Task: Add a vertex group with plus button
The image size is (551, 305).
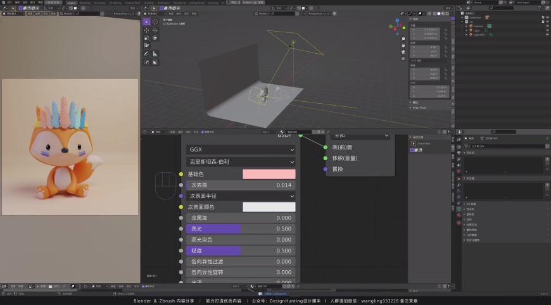Action: [x=547, y=159]
